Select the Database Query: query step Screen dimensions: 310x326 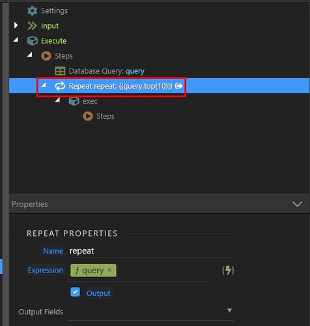[x=107, y=71]
